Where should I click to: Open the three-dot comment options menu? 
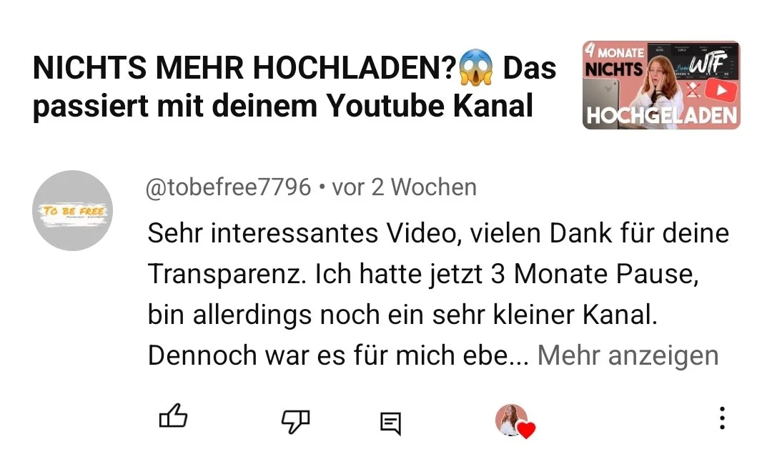(x=722, y=418)
